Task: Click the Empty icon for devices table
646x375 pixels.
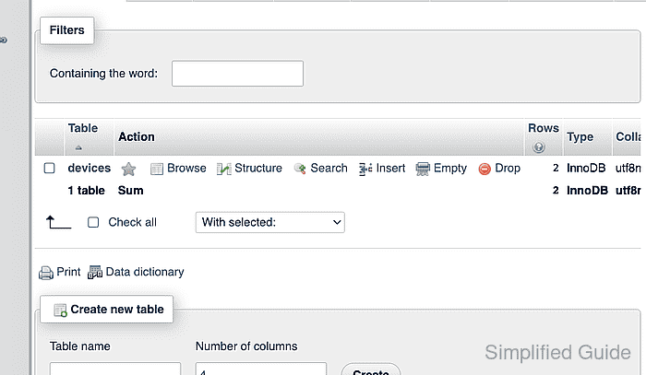Action: [423, 169]
